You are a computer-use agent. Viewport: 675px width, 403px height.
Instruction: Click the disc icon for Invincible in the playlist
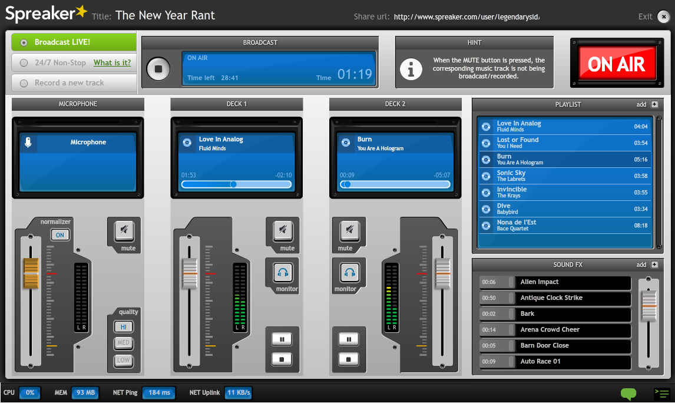[486, 193]
